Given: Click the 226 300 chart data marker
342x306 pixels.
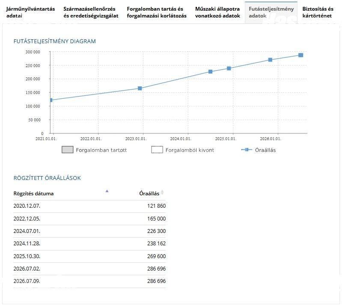Looking at the screenshot, I should tap(210, 72).
